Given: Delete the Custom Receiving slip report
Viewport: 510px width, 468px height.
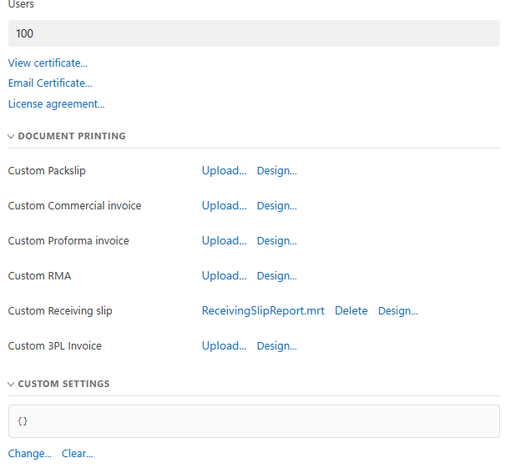Looking at the screenshot, I should [351, 310].
